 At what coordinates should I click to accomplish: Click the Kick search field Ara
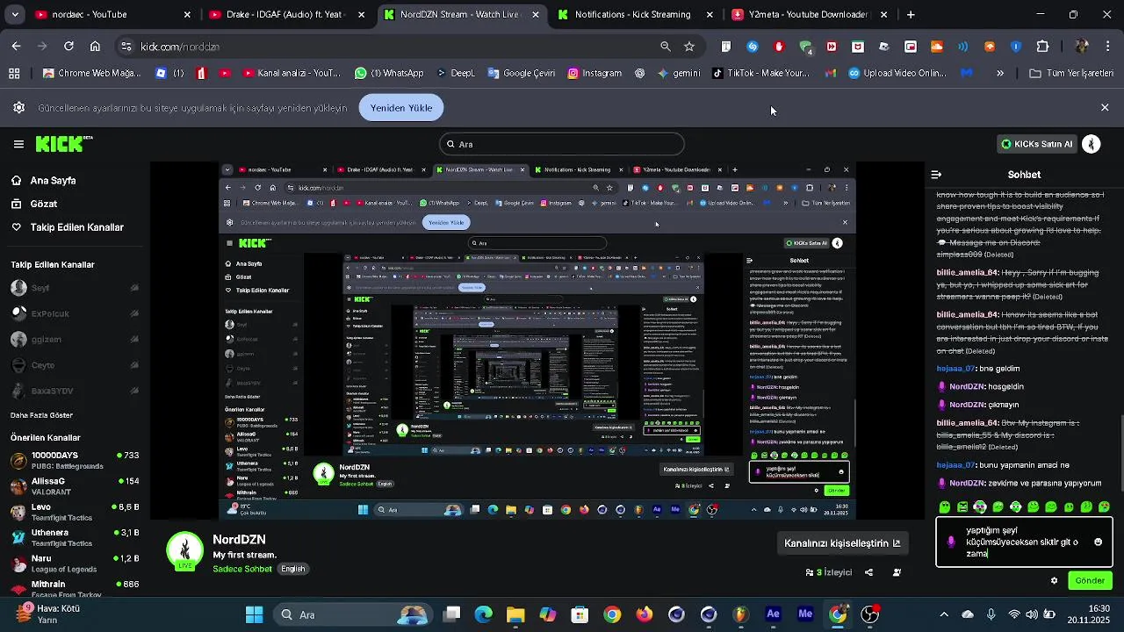pos(561,144)
